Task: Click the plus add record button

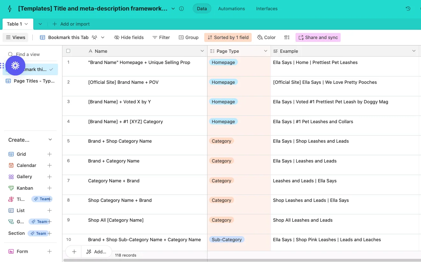Action: [x=74, y=252]
